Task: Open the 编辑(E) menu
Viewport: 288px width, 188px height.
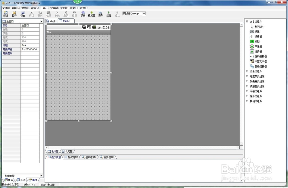Action: (16, 8)
